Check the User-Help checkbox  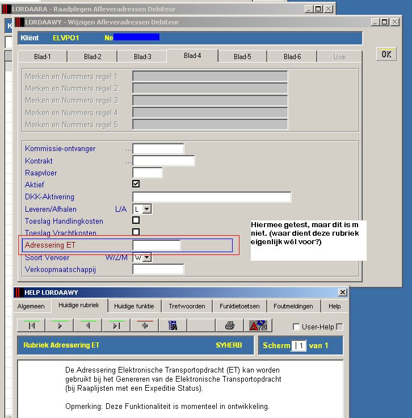296,327
